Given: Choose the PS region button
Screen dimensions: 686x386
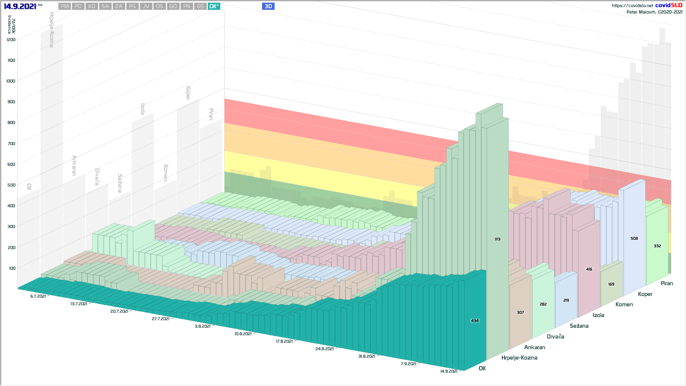Looking at the screenshot, I should [x=132, y=6].
